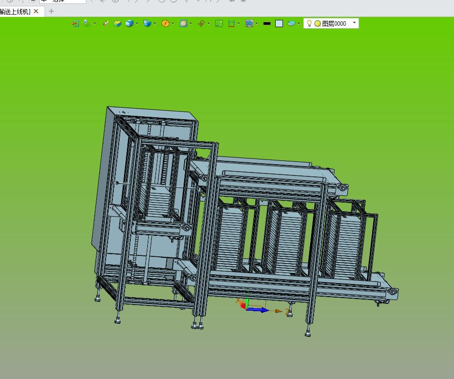This screenshot has width=454, height=379.
Task: Expand the shaded cube display dropdown
Action: coord(137,24)
